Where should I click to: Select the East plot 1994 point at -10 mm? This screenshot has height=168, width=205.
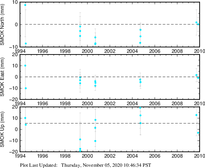(26, 88)
